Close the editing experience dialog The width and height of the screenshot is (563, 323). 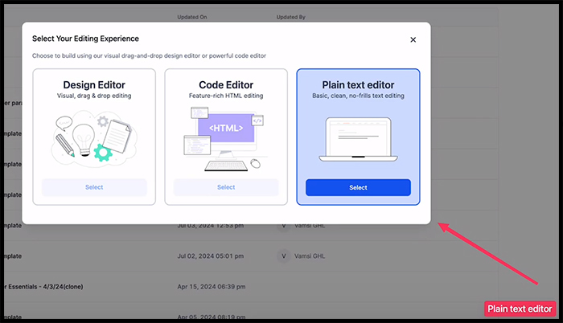(413, 40)
